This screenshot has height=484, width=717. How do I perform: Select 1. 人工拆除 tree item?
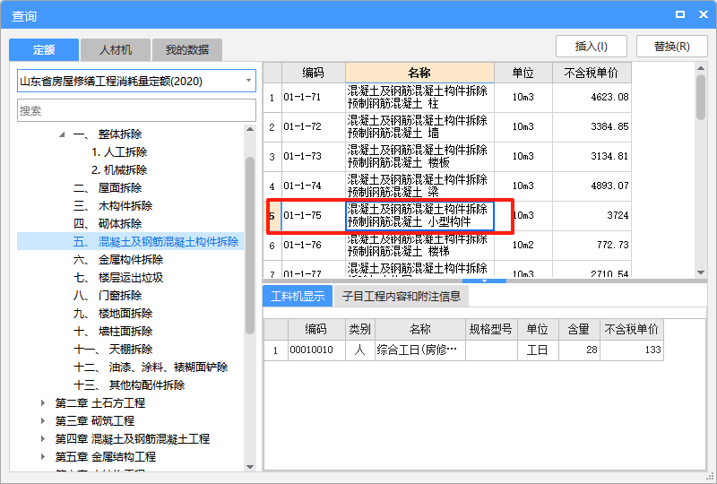click(x=119, y=151)
